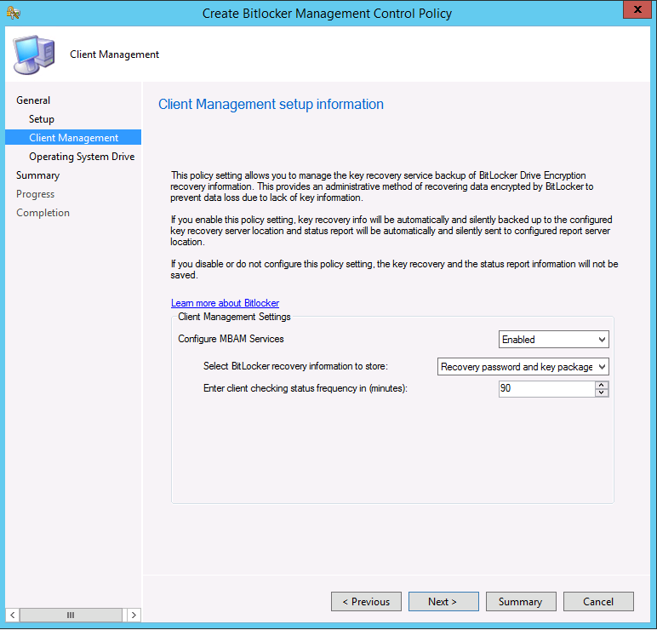Open the Operating System Drive step
Viewport: 657px width, 630px height.
[x=82, y=157]
